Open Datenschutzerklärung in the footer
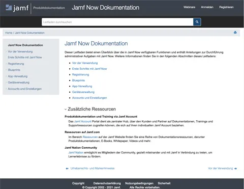The image size is (244, 189). click(107, 183)
